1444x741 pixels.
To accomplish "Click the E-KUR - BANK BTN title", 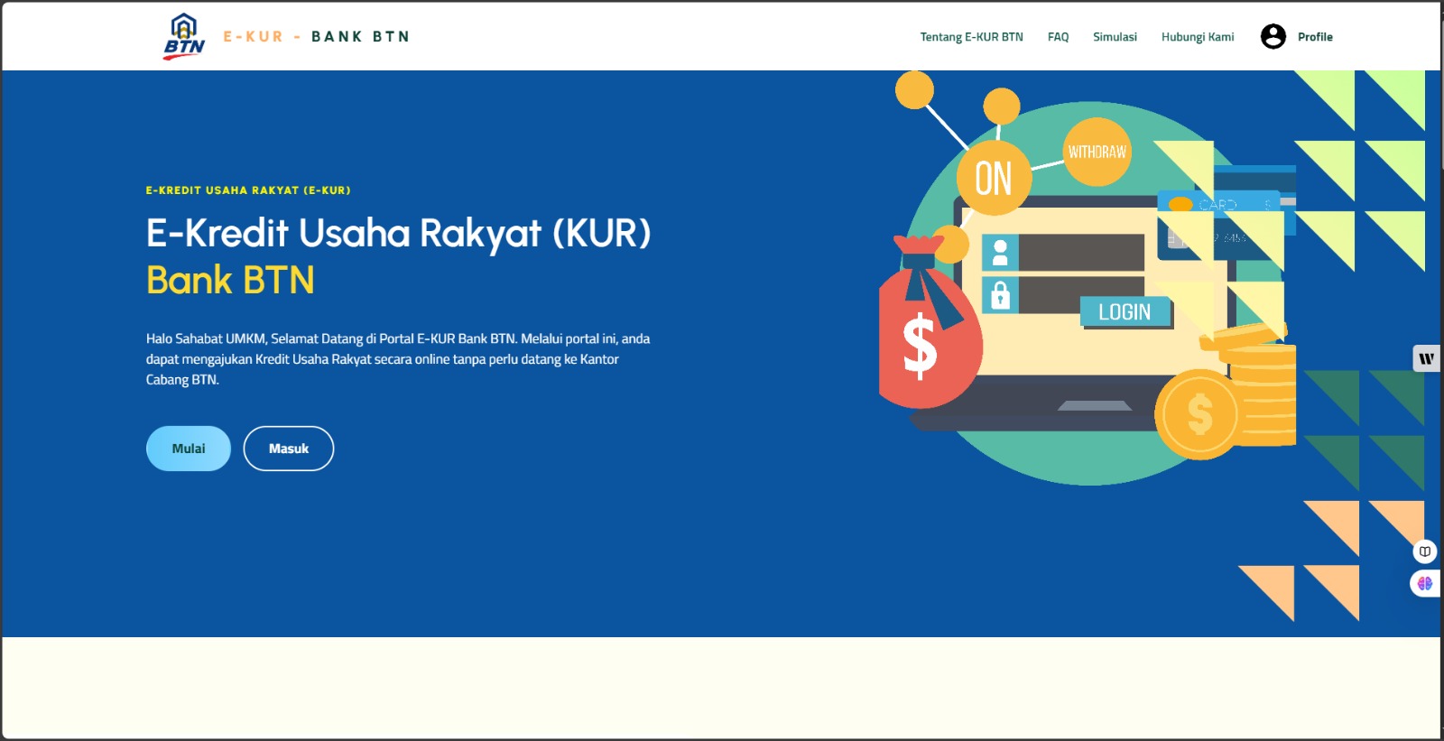I will 317,37.
